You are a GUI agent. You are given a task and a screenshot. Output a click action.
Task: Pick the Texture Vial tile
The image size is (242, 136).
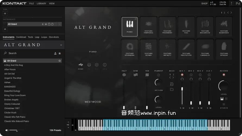(x=186, y=27)
